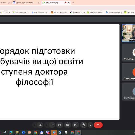Open Viber from the taskbar
Viewport: 135px width, 135px height.
click(48, 132)
